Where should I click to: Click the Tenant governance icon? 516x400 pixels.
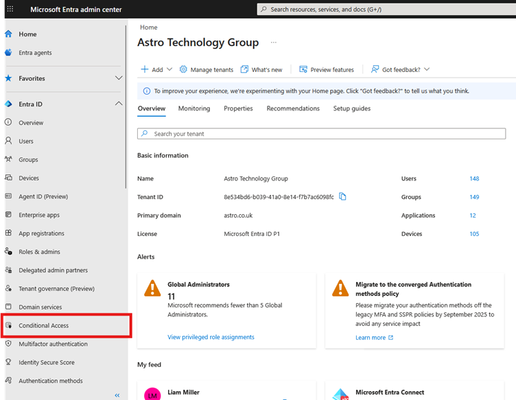(x=8, y=288)
